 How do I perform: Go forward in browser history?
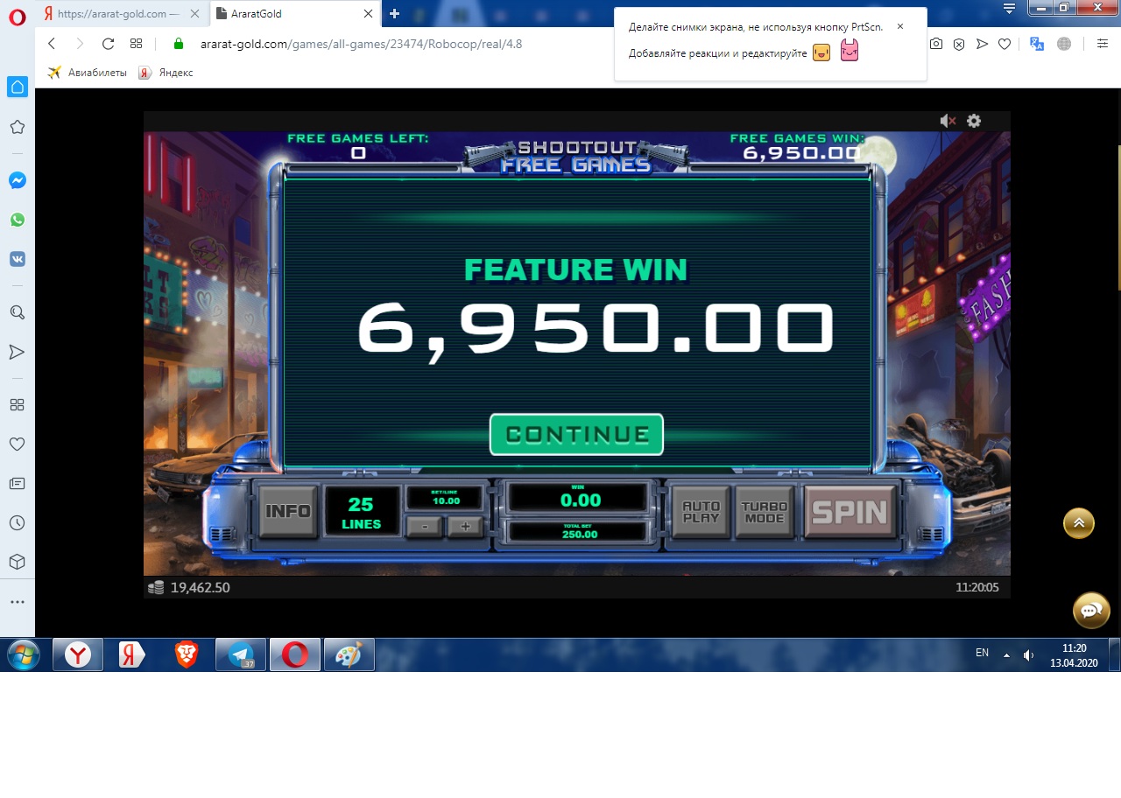(80, 44)
